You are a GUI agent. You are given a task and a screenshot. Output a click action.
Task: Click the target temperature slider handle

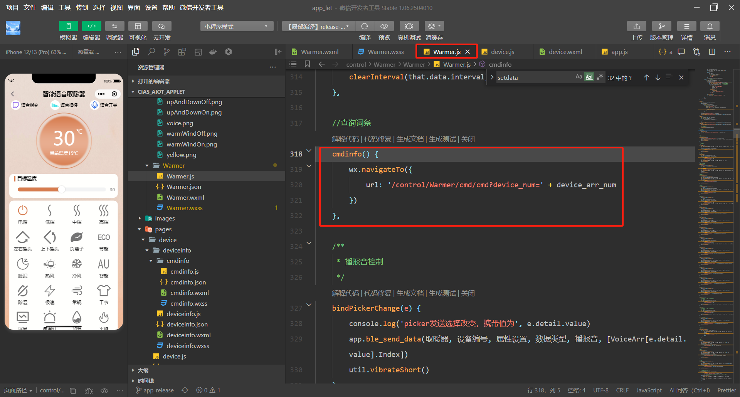tap(62, 189)
